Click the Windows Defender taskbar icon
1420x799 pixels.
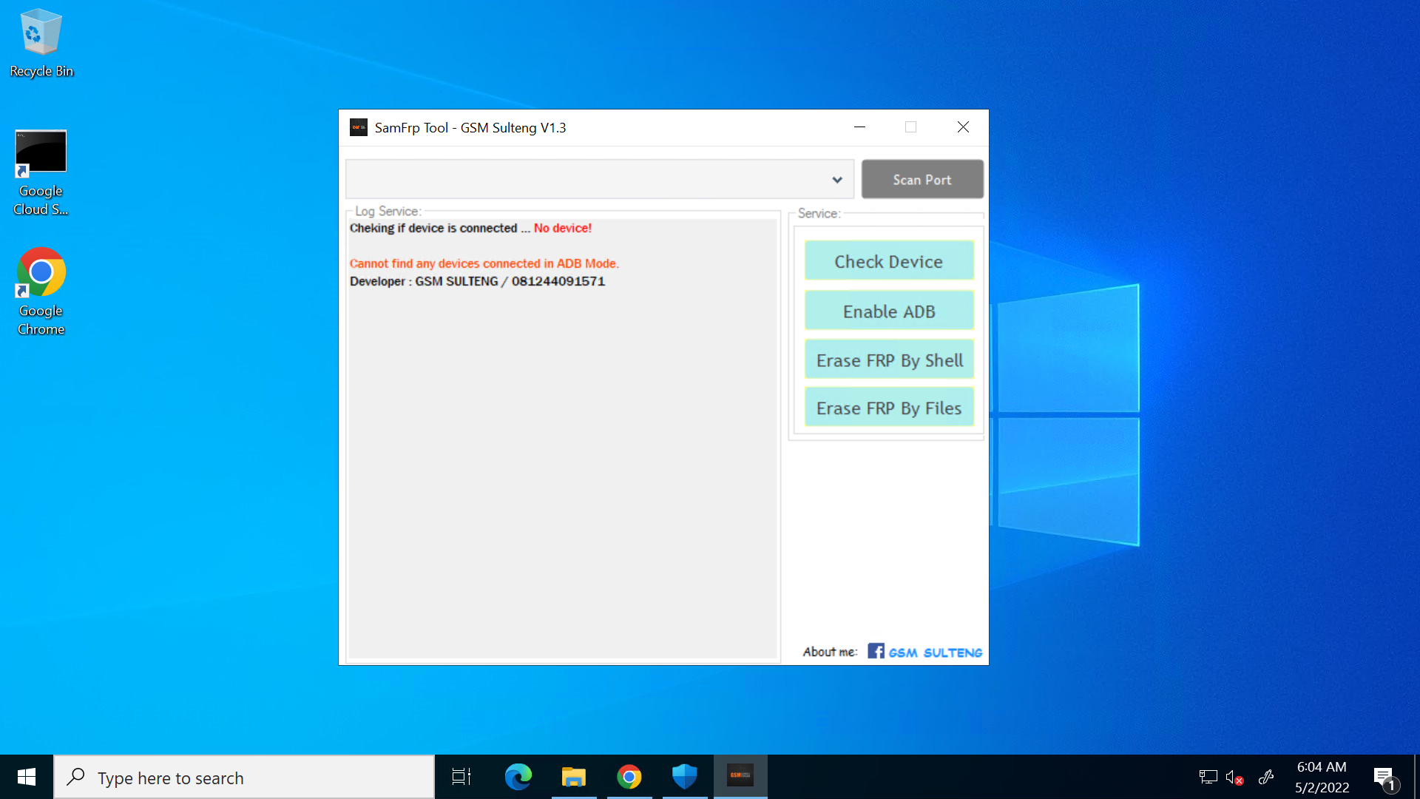click(x=683, y=777)
